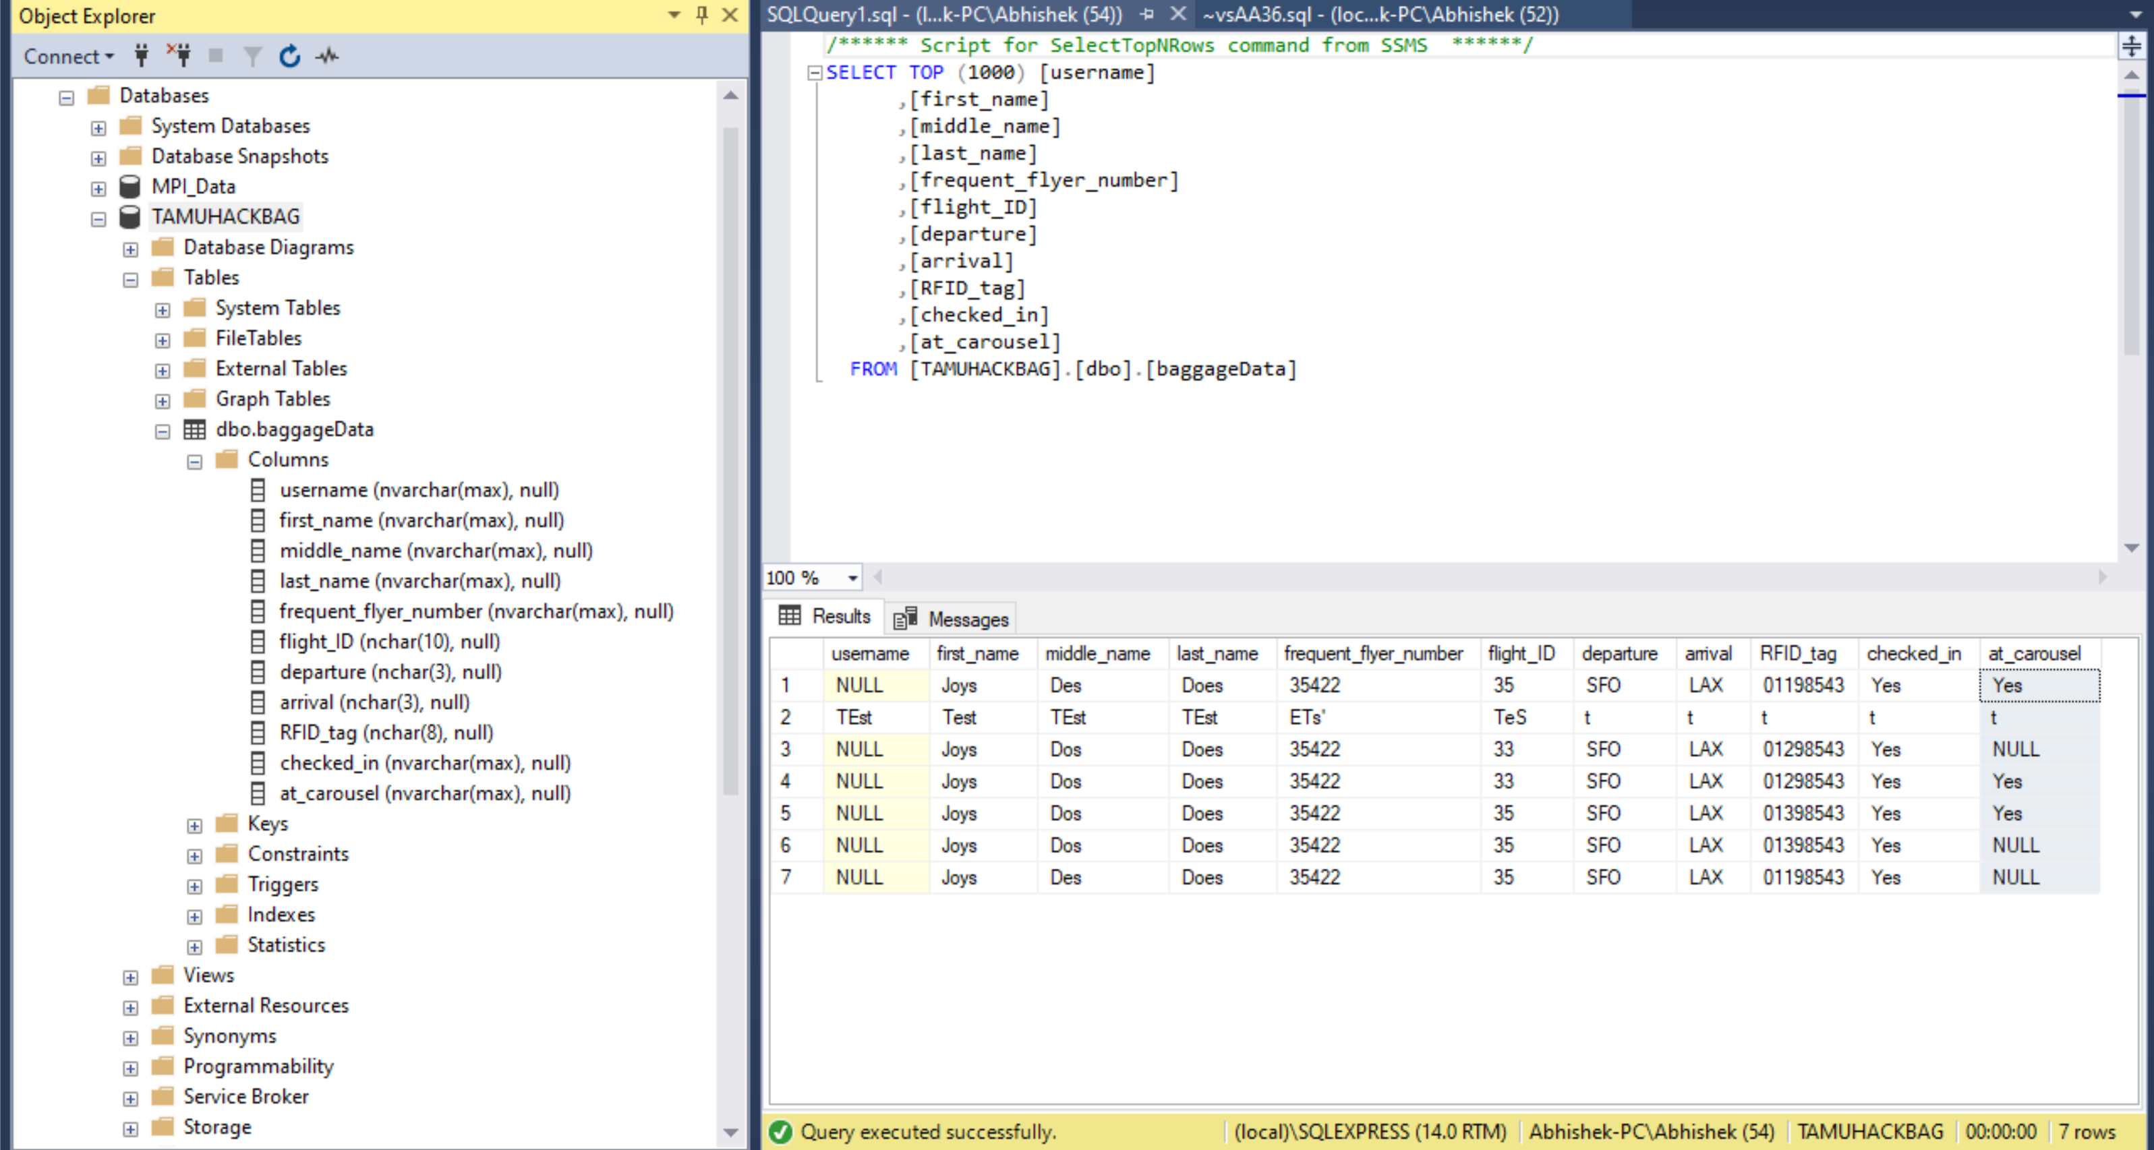Expand the Keys folder
Image resolution: width=2154 pixels, height=1150 pixels.
click(195, 826)
